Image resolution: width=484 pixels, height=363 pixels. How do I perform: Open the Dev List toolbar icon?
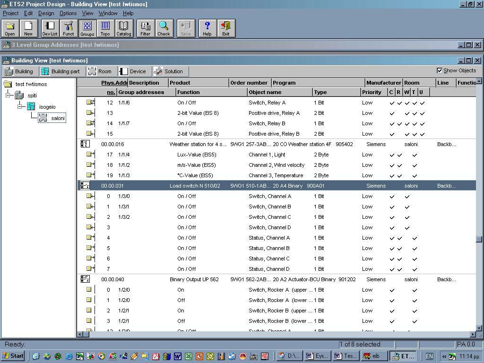point(50,28)
